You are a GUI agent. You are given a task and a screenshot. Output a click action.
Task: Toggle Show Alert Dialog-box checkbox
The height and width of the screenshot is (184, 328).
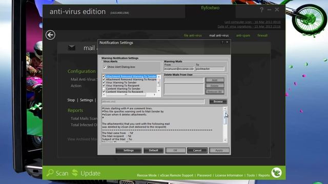(x=105, y=67)
